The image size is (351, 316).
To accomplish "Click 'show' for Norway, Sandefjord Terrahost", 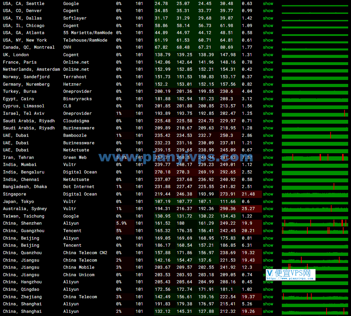I will [268, 77].
